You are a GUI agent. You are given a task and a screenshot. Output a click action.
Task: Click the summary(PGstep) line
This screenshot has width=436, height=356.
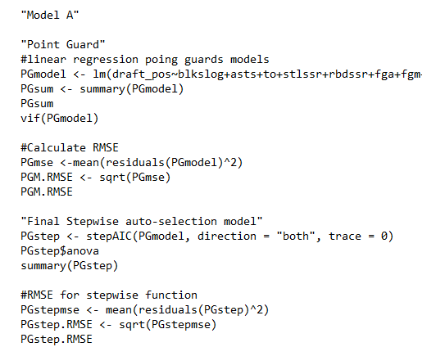(x=70, y=265)
